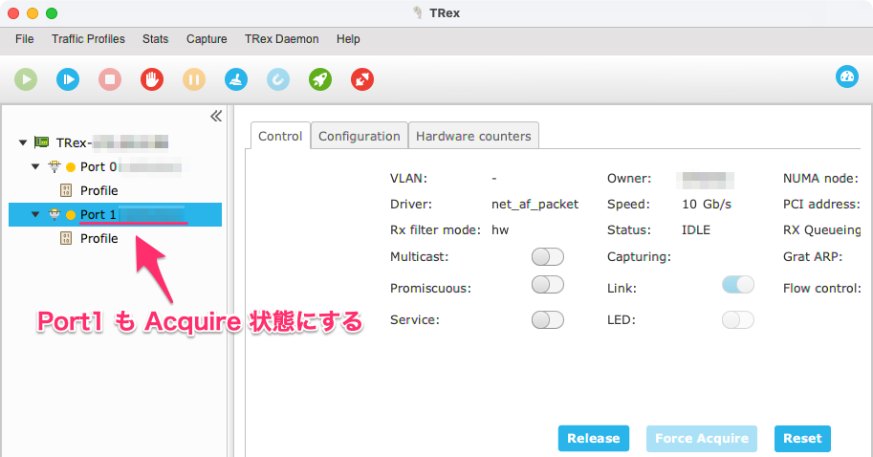Click the light-blue refresh toolbar icon

tap(278, 79)
